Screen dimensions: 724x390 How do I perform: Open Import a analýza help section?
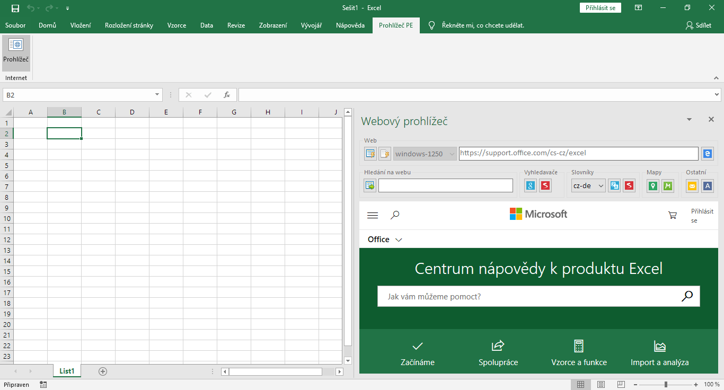point(660,354)
